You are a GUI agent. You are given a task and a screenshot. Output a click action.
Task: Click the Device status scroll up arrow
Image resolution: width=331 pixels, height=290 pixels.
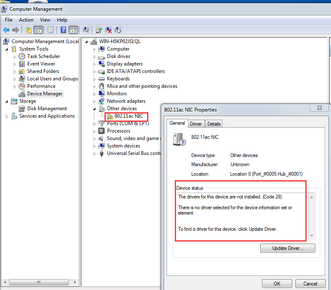click(312, 197)
